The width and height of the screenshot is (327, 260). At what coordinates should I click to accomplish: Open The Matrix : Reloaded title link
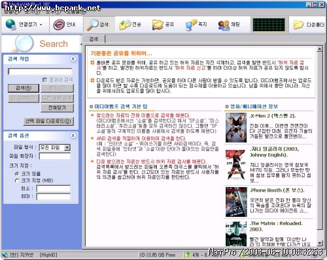pos(276,226)
